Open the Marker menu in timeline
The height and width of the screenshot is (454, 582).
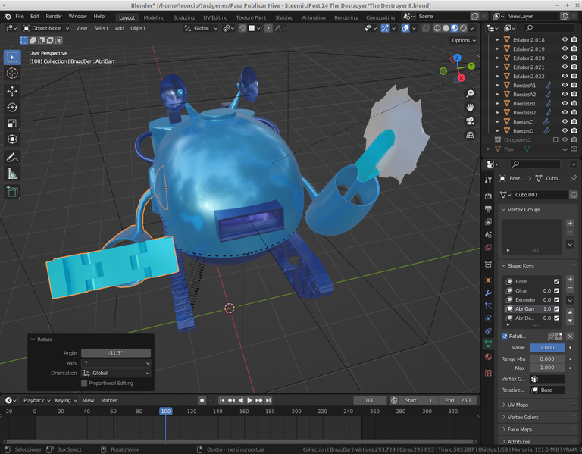tap(109, 400)
